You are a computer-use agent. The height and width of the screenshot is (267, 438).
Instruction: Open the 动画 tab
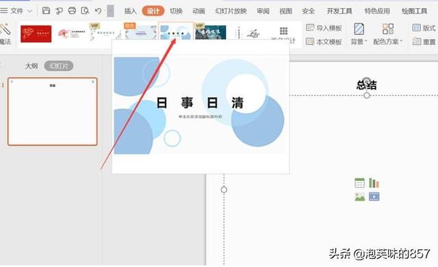pyautogui.click(x=198, y=11)
